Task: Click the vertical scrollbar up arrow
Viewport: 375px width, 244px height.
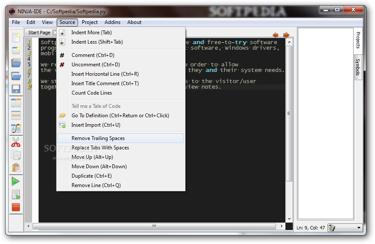Action: click(289, 42)
